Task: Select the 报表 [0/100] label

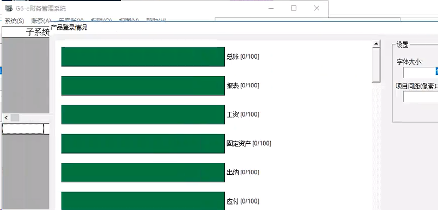Action: [x=243, y=85]
